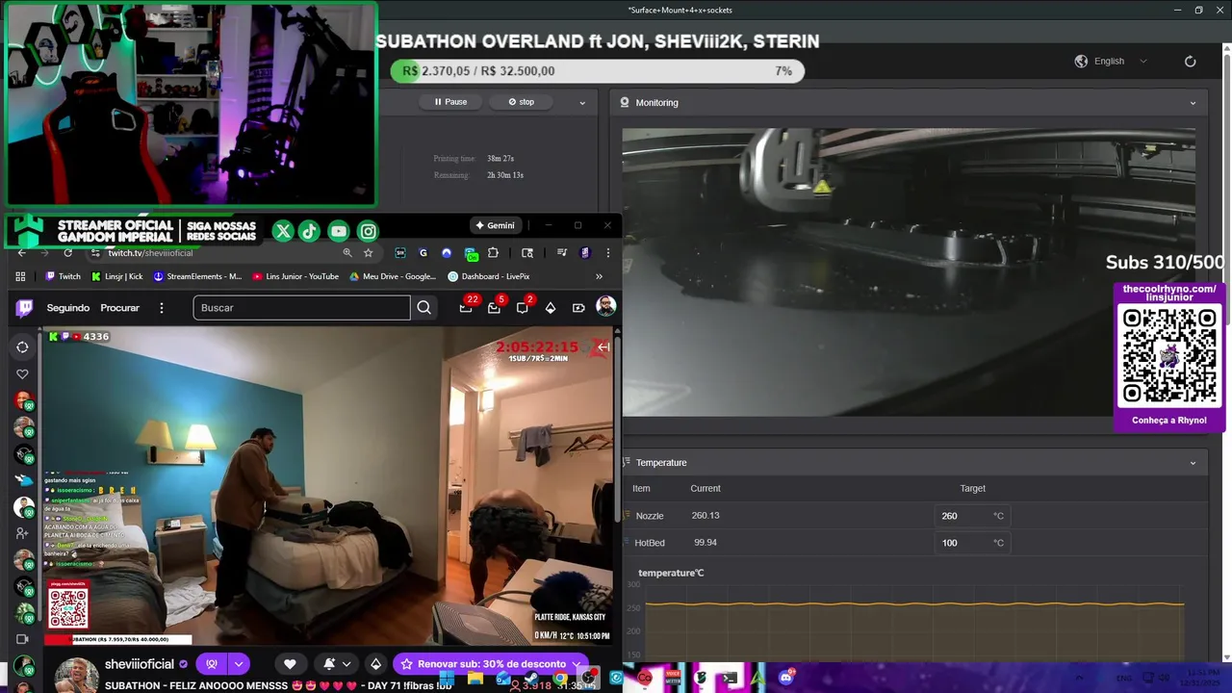Screen dimensions: 1232x693
Task: Click the taskbar clock and date
Action: 1201,677
